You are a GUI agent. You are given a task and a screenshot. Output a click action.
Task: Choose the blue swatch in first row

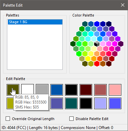[57, 90]
